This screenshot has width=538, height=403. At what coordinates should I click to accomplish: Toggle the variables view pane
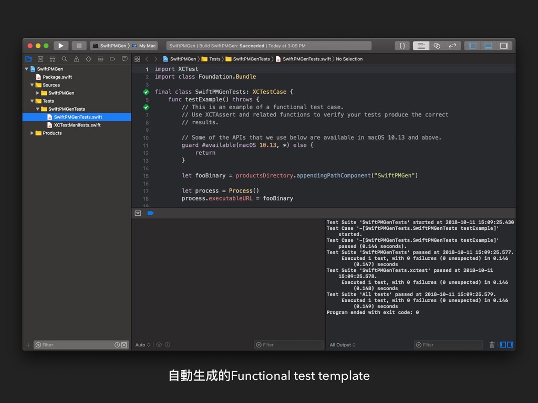[x=503, y=345]
